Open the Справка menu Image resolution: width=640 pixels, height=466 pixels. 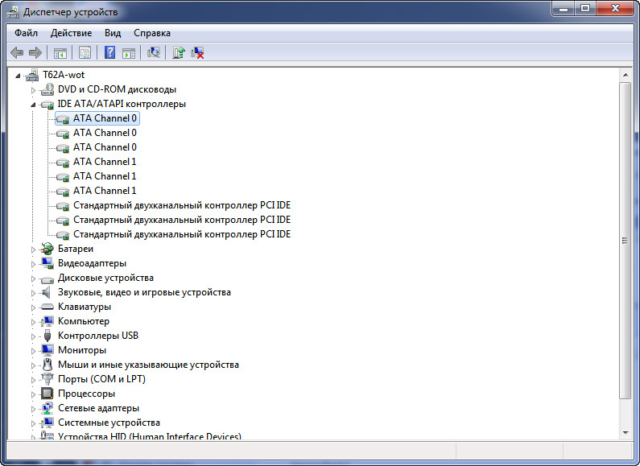152,33
